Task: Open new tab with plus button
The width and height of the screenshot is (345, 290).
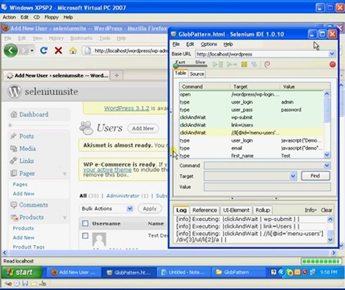Action: (117, 75)
